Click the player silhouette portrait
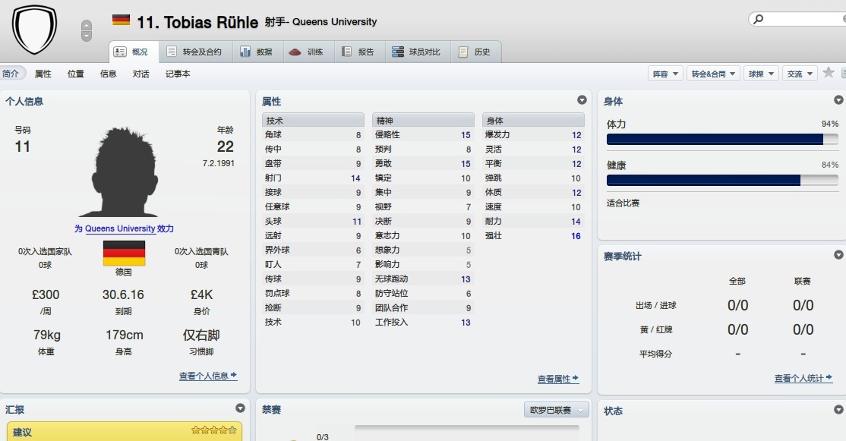846x441 pixels. pyautogui.click(x=124, y=173)
